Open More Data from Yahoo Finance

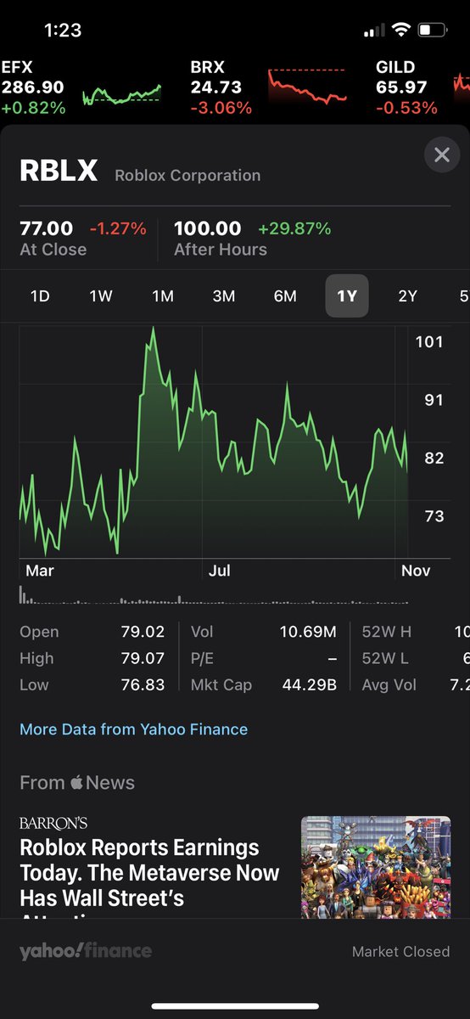pyautogui.click(x=134, y=729)
